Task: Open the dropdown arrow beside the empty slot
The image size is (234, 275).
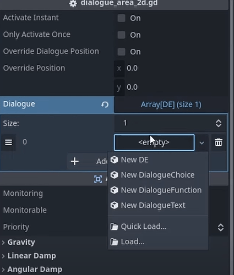Action: [202, 142]
